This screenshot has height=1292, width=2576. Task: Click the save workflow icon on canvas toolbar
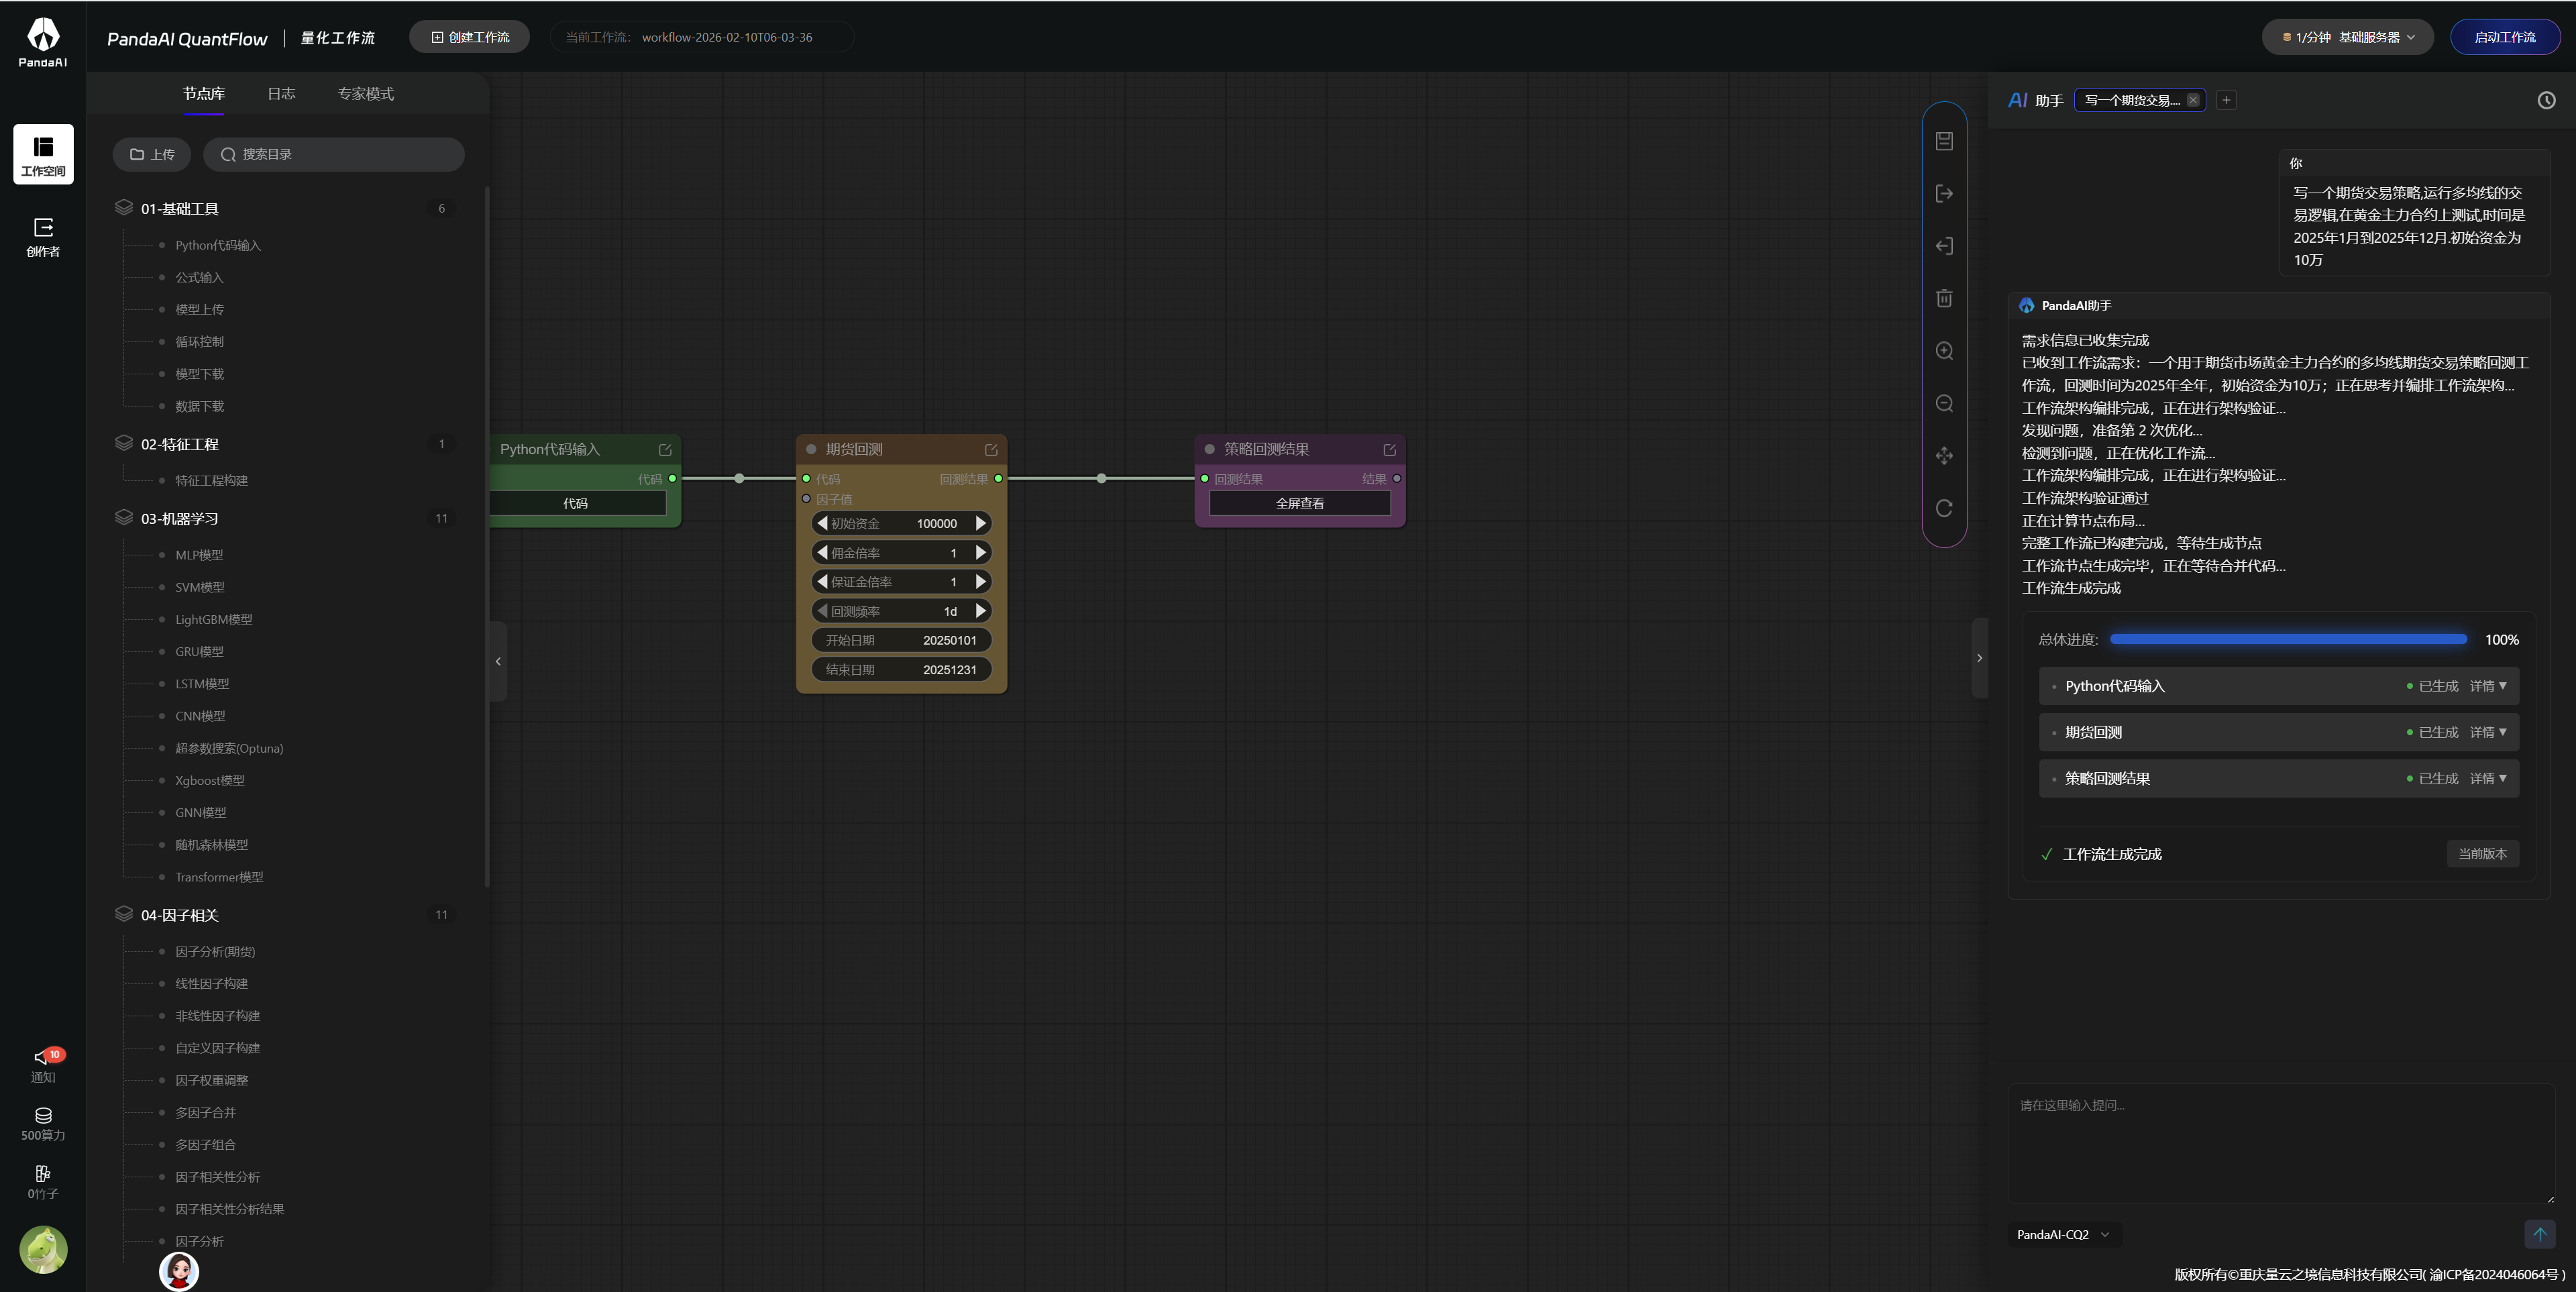pyautogui.click(x=1944, y=141)
